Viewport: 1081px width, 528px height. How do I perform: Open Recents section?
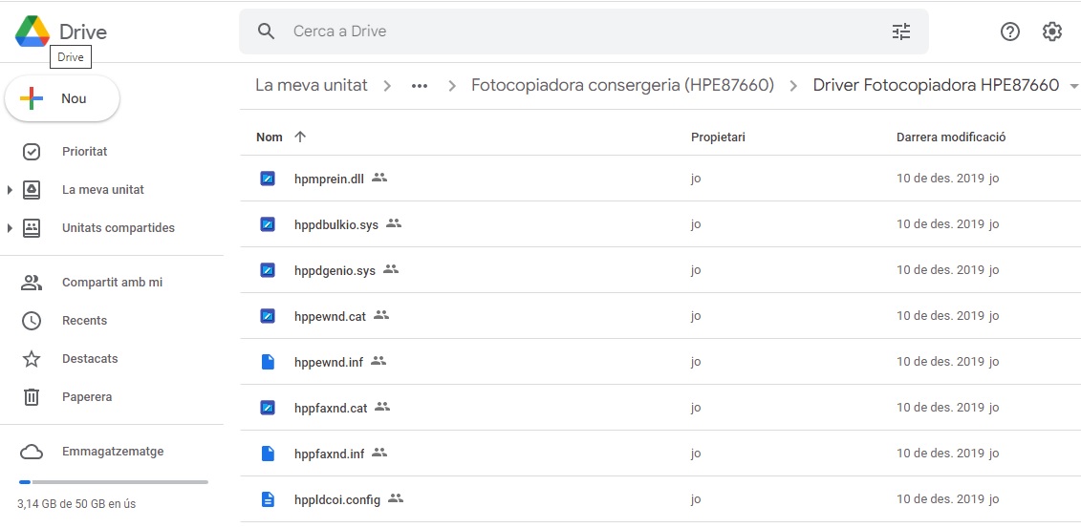click(x=84, y=321)
